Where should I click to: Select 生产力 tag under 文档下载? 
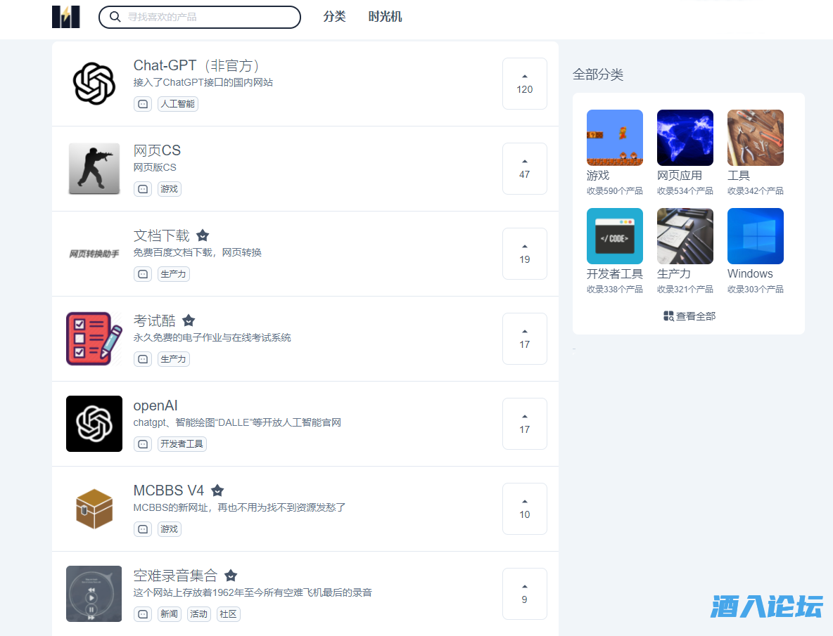(174, 274)
